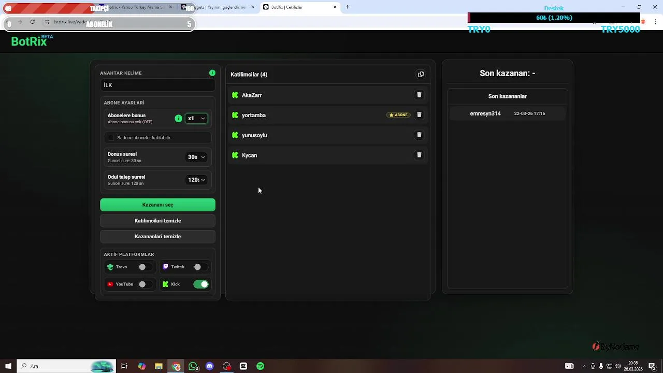Click the Twitch platform logo
Image resolution: width=663 pixels, height=373 pixels.
165,267
